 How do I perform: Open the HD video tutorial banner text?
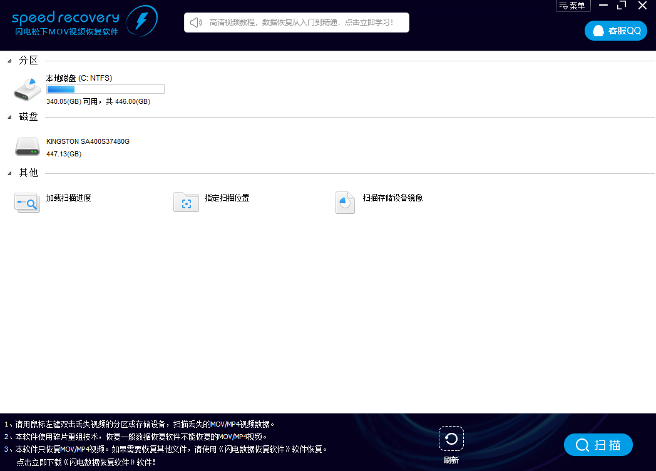(301, 23)
